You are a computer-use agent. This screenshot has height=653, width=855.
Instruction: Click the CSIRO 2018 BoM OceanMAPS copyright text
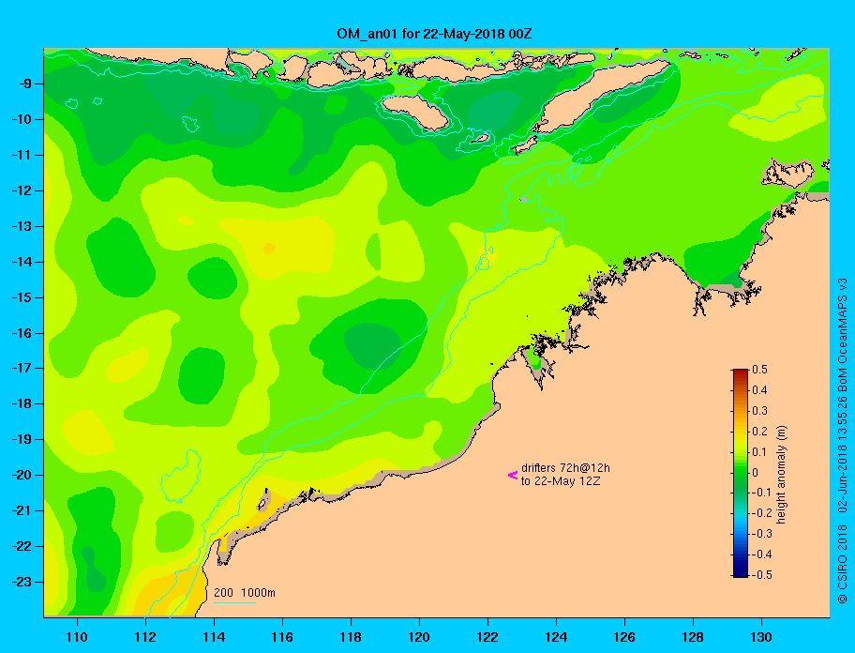[x=843, y=440]
